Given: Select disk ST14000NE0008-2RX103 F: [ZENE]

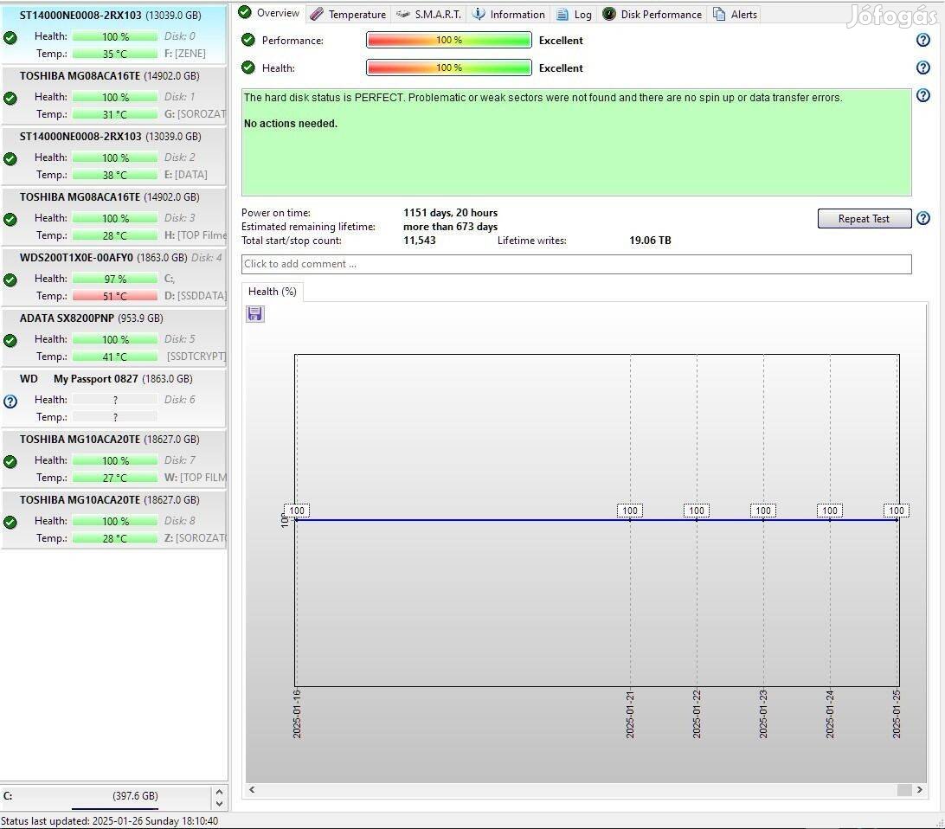Looking at the screenshot, I should [x=113, y=34].
